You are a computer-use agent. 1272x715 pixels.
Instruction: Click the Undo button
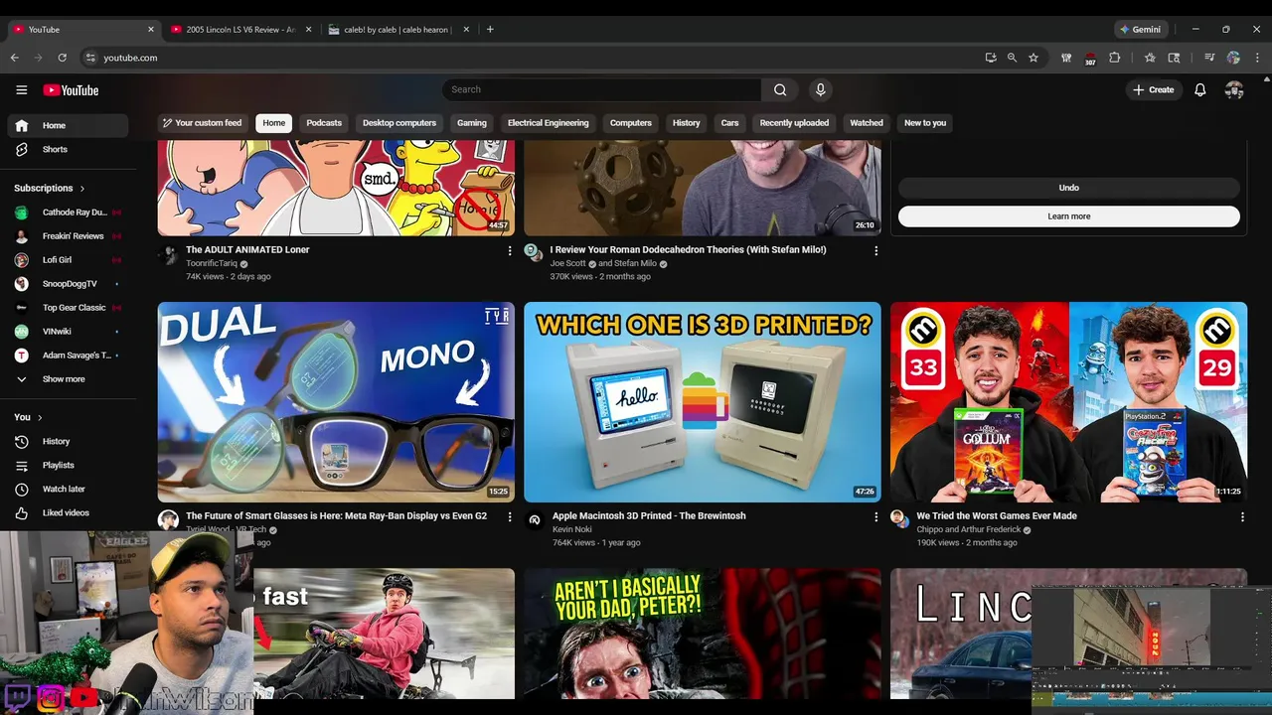tap(1069, 188)
